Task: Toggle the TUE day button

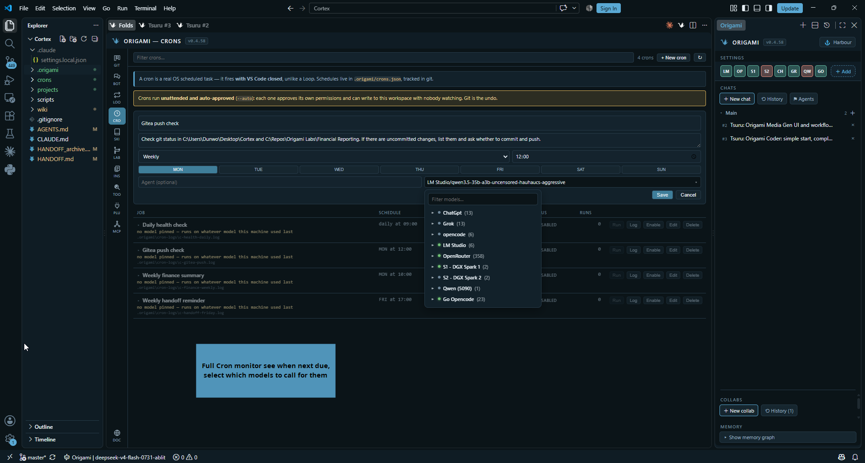Action: pyautogui.click(x=258, y=170)
